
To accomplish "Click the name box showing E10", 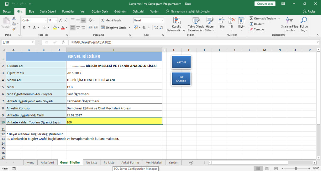I will point(18,42).
